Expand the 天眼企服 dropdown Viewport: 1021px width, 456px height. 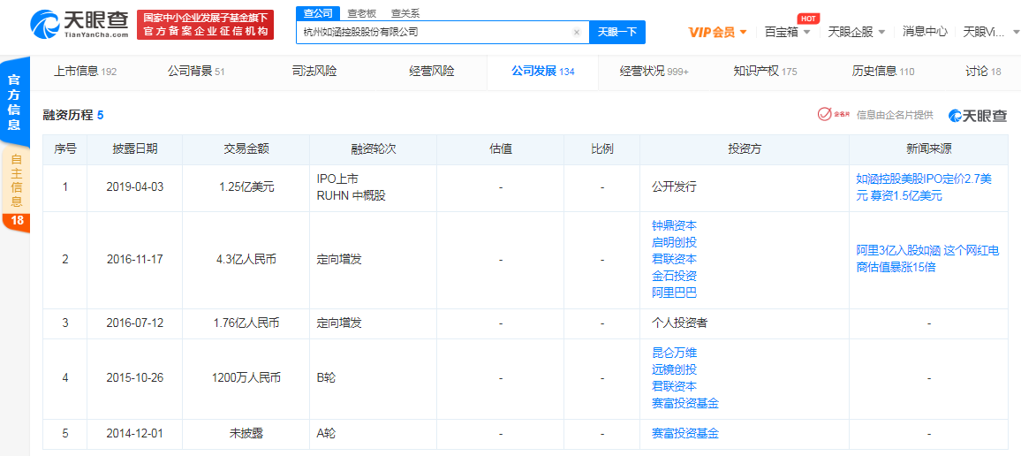click(856, 32)
